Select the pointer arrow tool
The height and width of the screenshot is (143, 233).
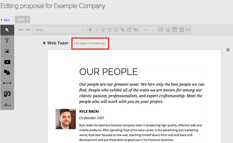[x=7, y=30]
